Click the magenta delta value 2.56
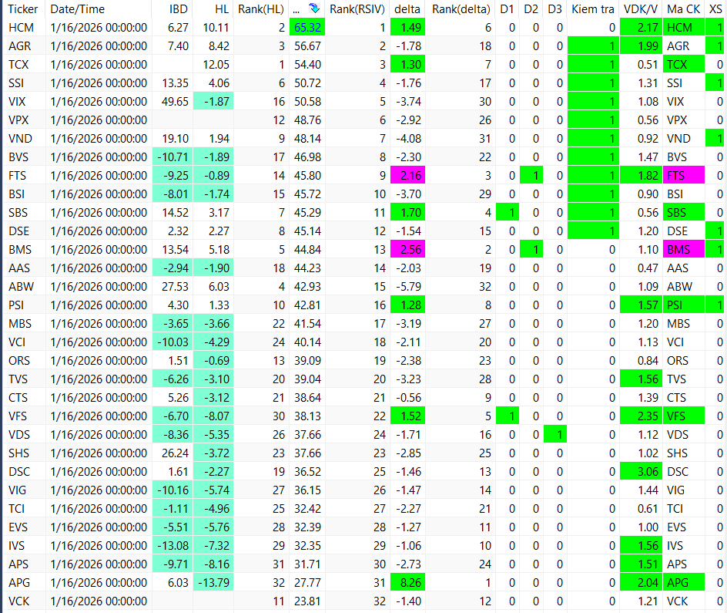727x613 pixels. tap(408, 250)
